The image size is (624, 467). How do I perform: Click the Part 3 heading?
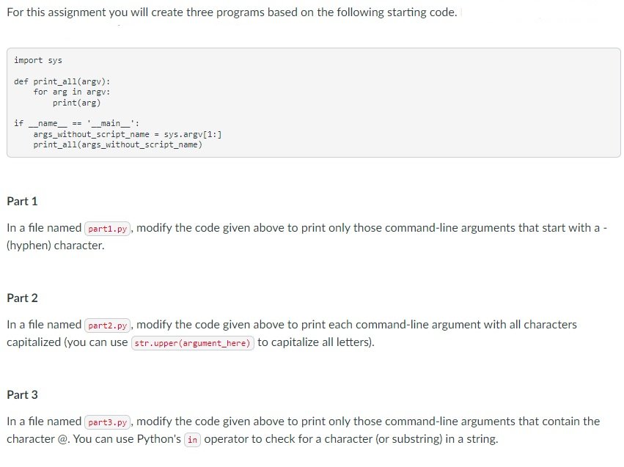click(x=22, y=394)
